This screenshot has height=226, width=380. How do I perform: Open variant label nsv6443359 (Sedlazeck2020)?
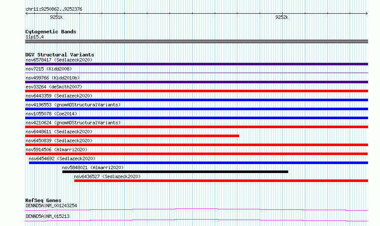59,96
